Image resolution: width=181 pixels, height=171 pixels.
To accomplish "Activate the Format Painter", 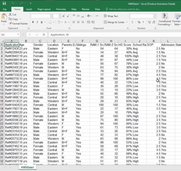I will point(18,24).
